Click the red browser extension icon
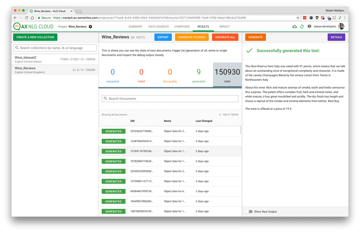 [x=304, y=18]
